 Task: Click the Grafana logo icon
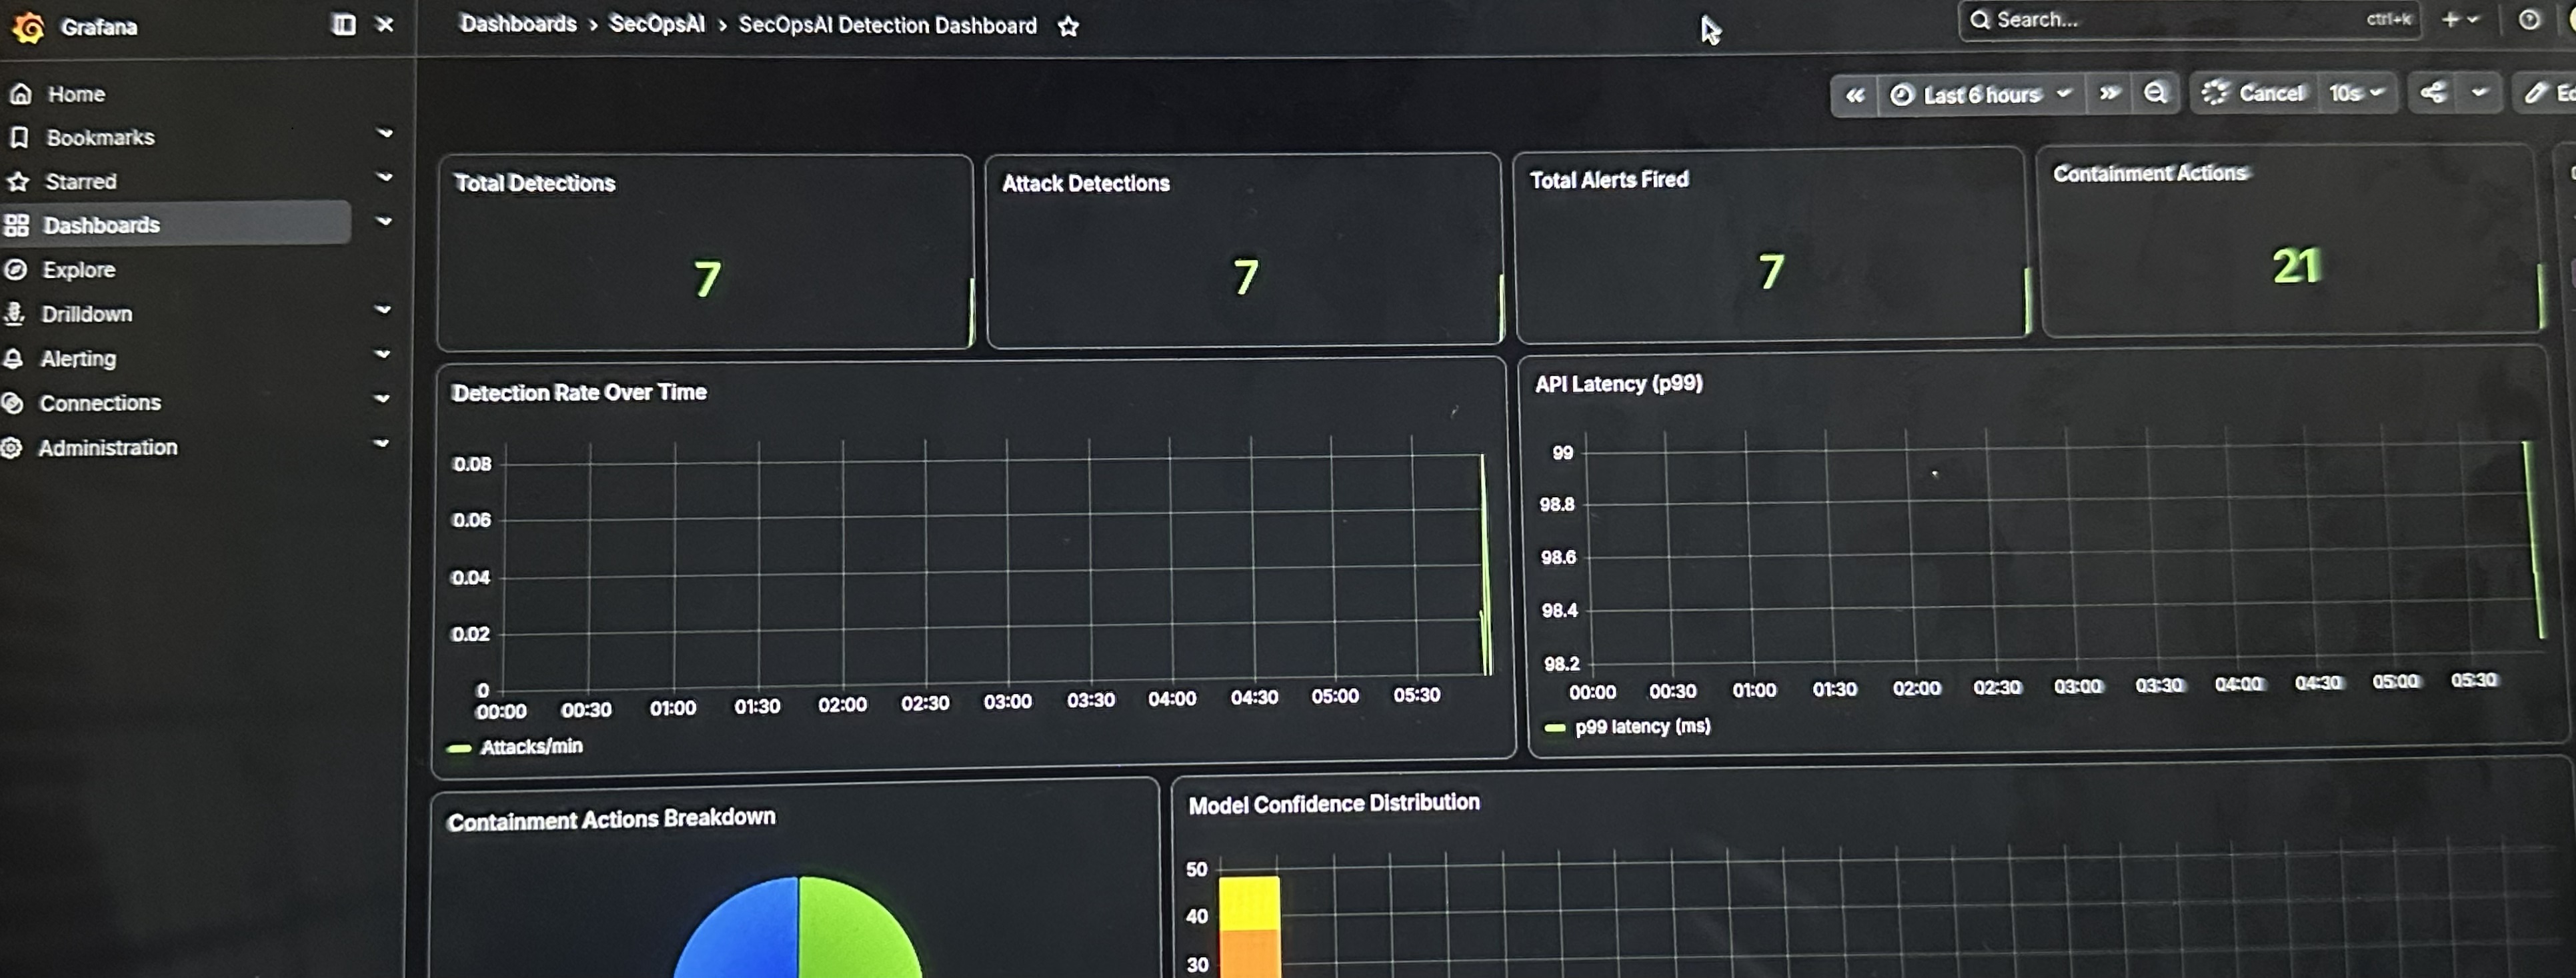(x=28, y=27)
